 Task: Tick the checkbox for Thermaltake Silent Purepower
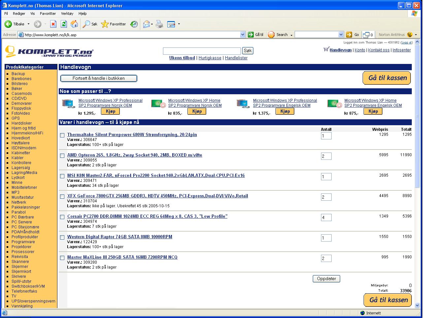(62, 135)
